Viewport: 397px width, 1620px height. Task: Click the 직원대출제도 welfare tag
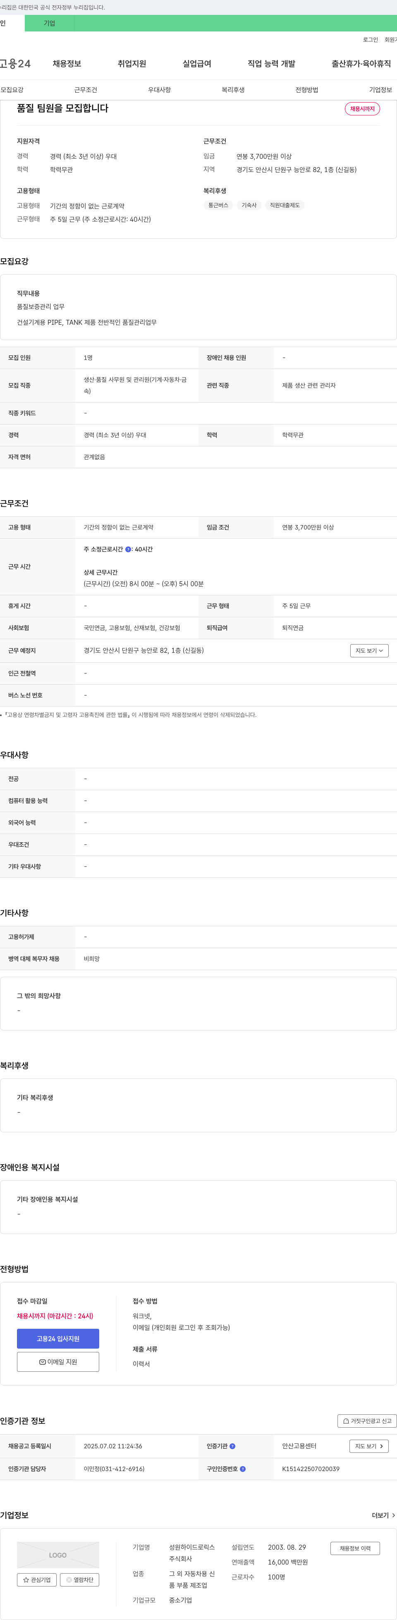point(285,205)
